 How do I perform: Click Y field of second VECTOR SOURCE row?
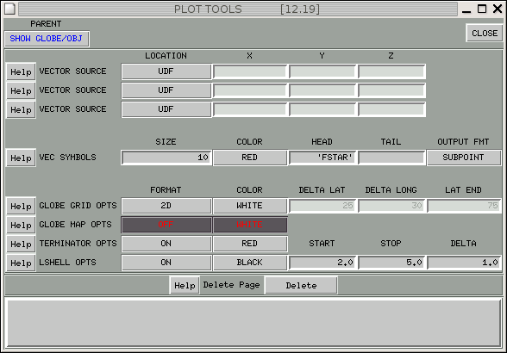pos(322,90)
